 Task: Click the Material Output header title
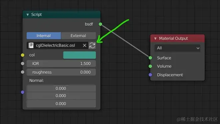tap(173, 38)
